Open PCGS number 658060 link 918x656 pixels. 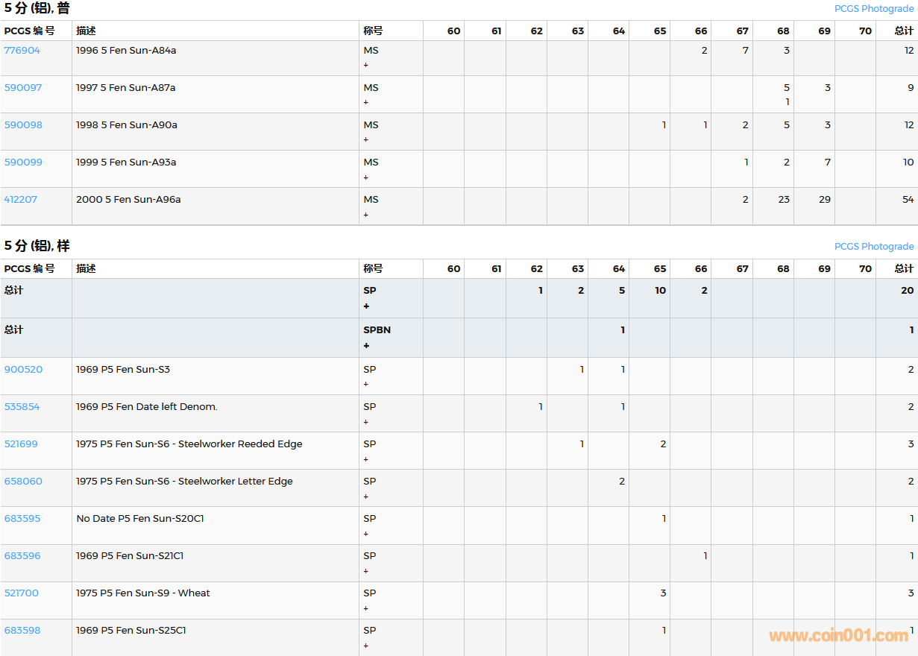click(x=23, y=482)
